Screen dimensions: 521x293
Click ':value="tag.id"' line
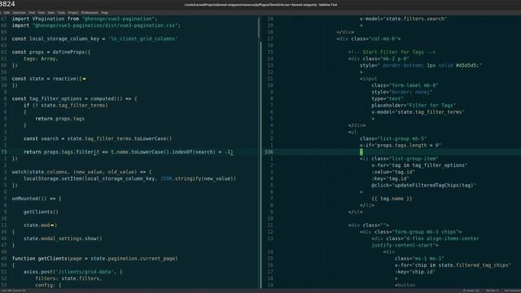393,172
